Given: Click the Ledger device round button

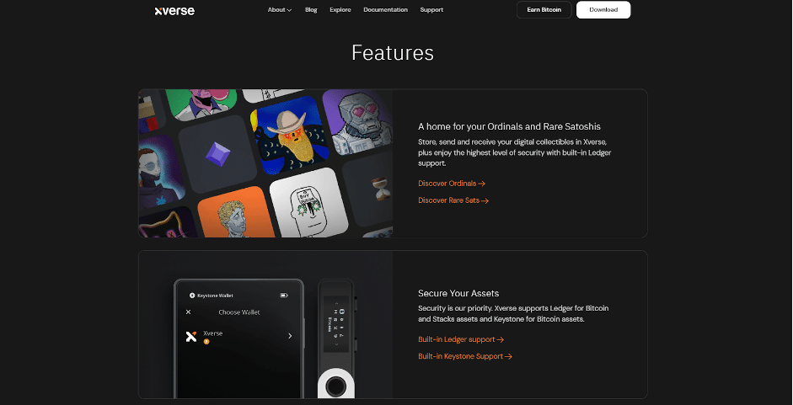Looking at the screenshot, I should pos(335,386).
